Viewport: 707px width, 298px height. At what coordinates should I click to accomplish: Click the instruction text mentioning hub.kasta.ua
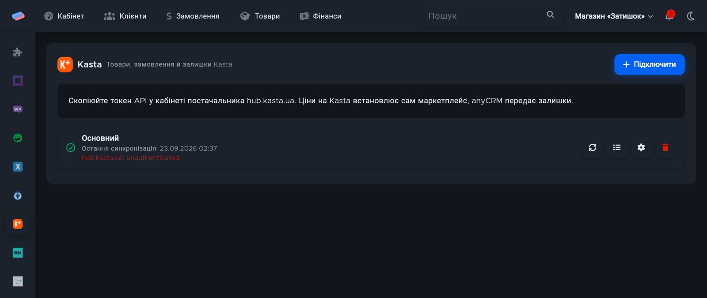point(321,101)
